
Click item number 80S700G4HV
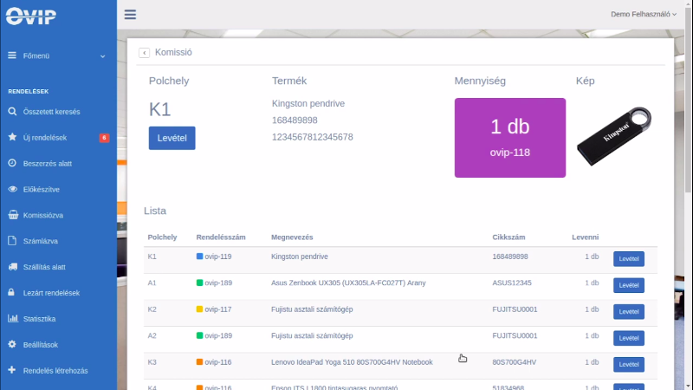(x=514, y=362)
